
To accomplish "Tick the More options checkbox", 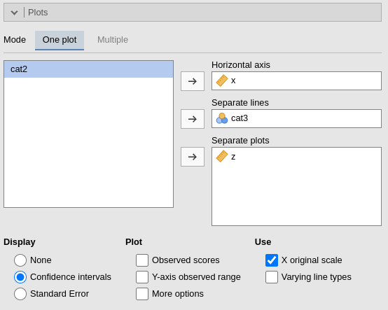I will pos(142,294).
